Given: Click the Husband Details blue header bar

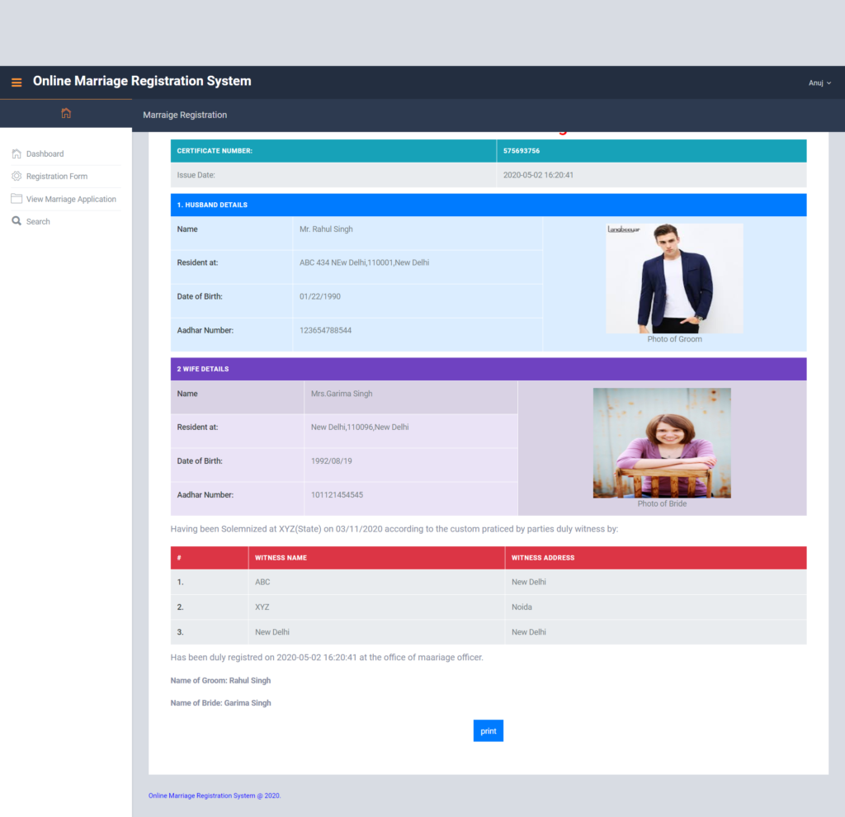Looking at the screenshot, I should click(x=488, y=205).
